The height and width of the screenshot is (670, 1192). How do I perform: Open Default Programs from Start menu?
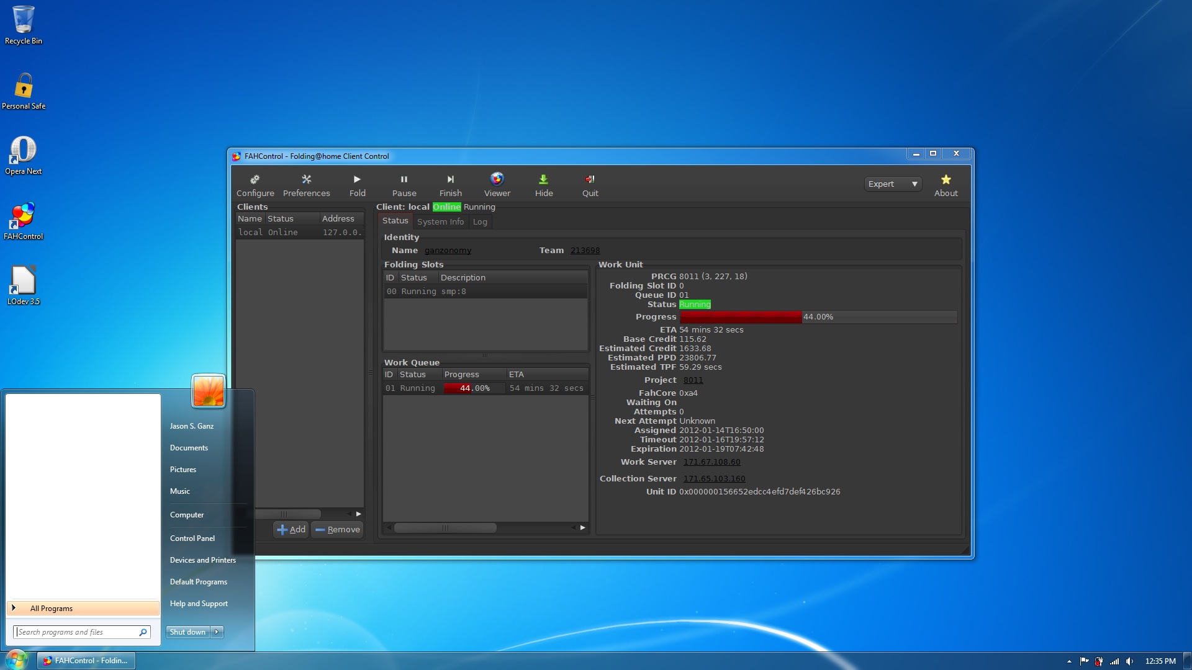199,582
